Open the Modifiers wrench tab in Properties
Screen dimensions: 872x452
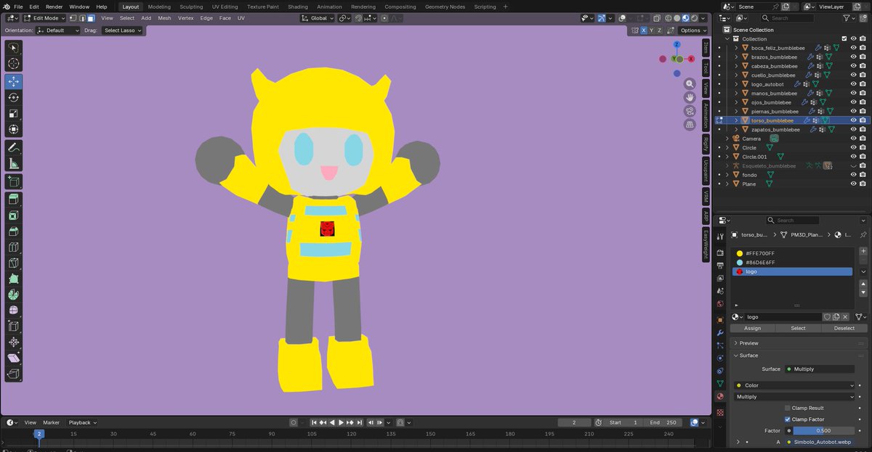720,332
